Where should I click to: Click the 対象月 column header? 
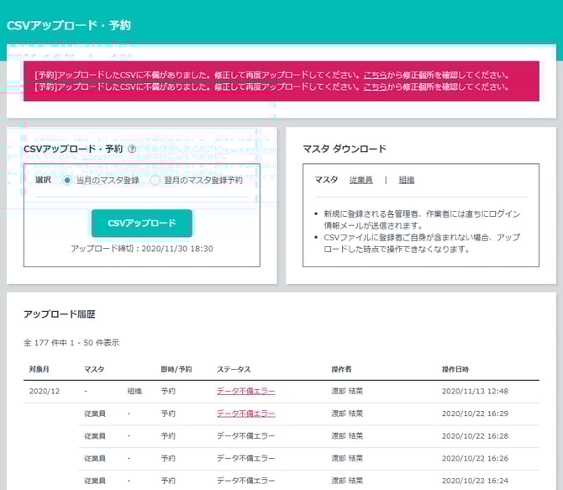pyautogui.click(x=39, y=369)
